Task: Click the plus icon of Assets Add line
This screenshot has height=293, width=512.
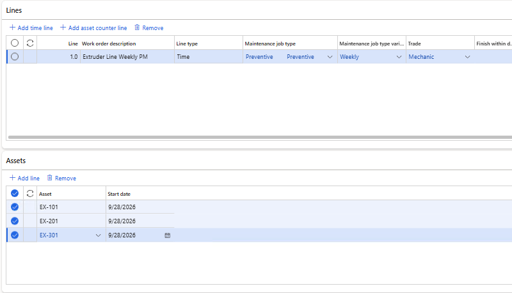Action: (x=12, y=178)
